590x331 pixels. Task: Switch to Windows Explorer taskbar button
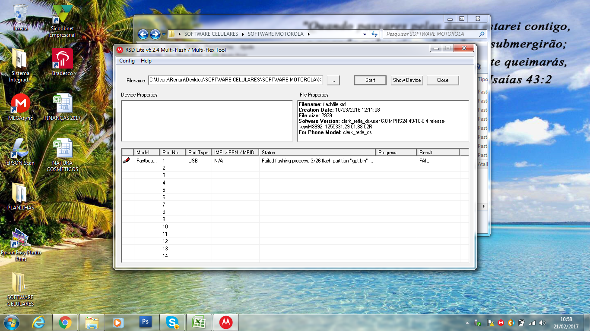coord(92,322)
